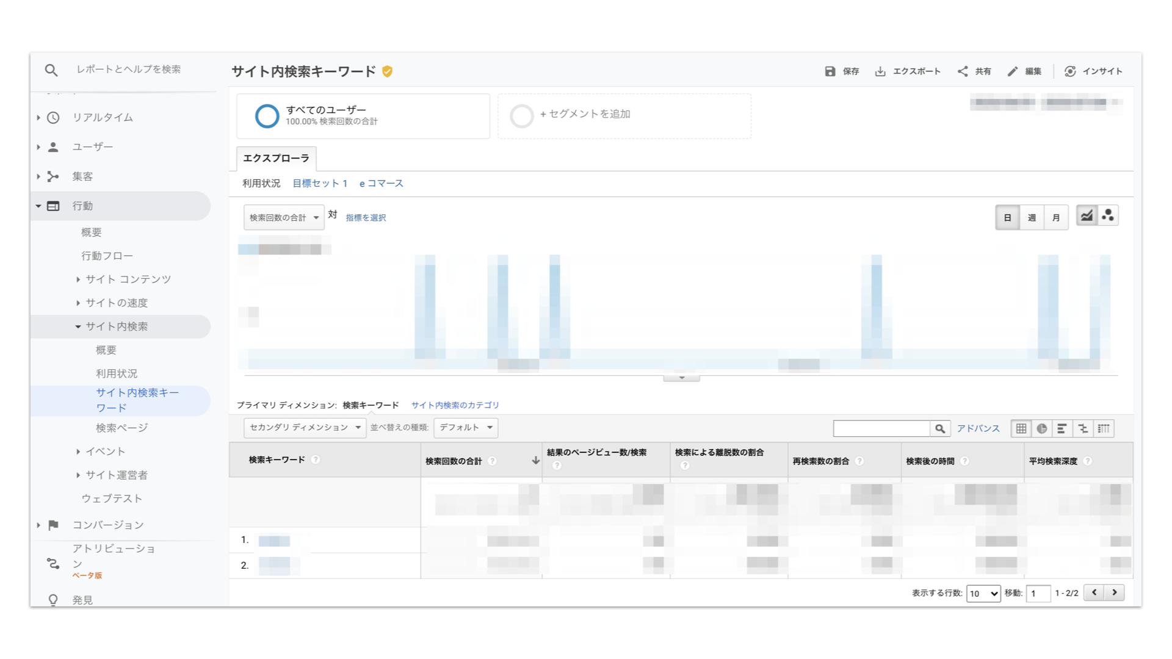Click help icon next to 検索回数の合計 header

tap(492, 461)
